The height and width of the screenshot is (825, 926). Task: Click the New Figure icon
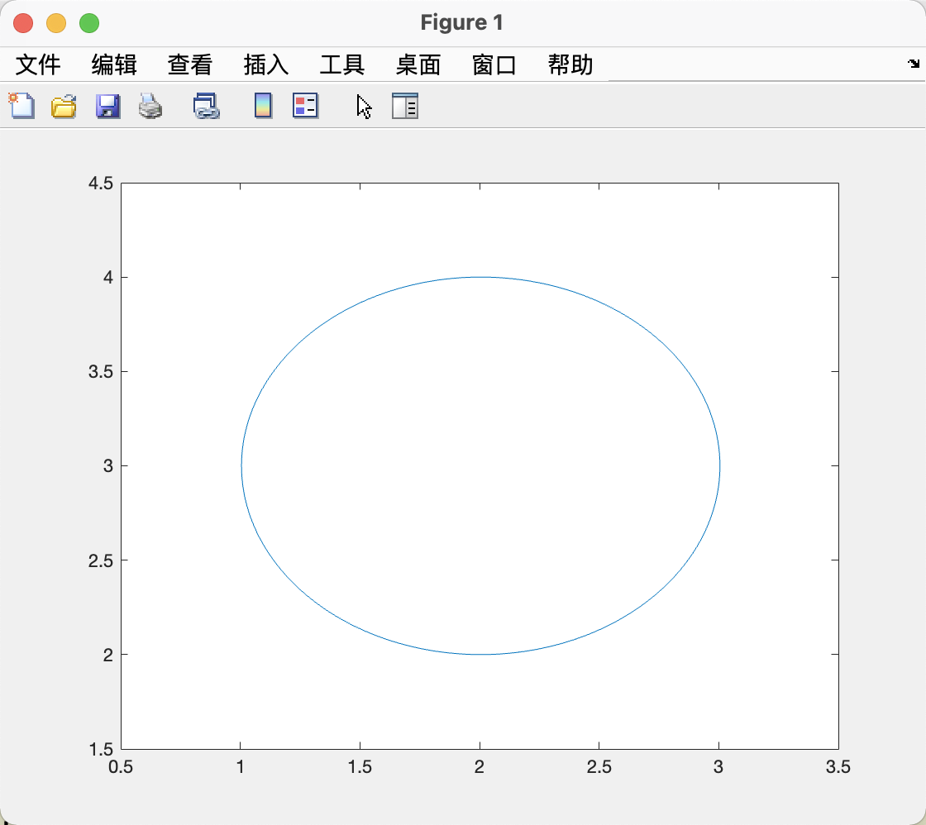coord(21,107)
